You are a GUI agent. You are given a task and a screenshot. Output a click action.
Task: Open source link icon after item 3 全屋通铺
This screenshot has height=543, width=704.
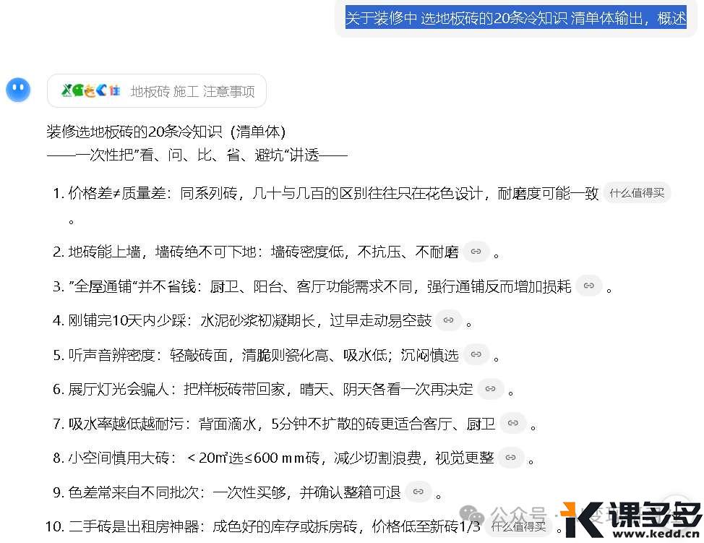[589, 286]
